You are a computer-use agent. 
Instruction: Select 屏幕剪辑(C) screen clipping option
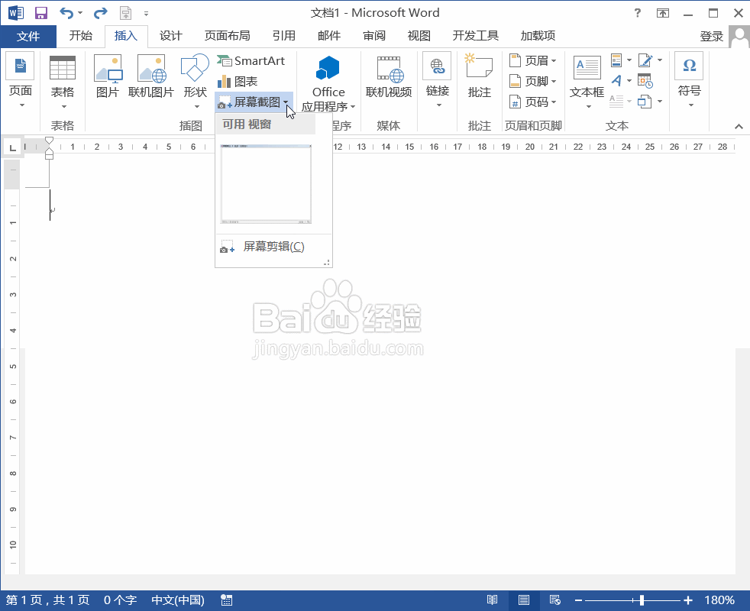coord(273,247)
